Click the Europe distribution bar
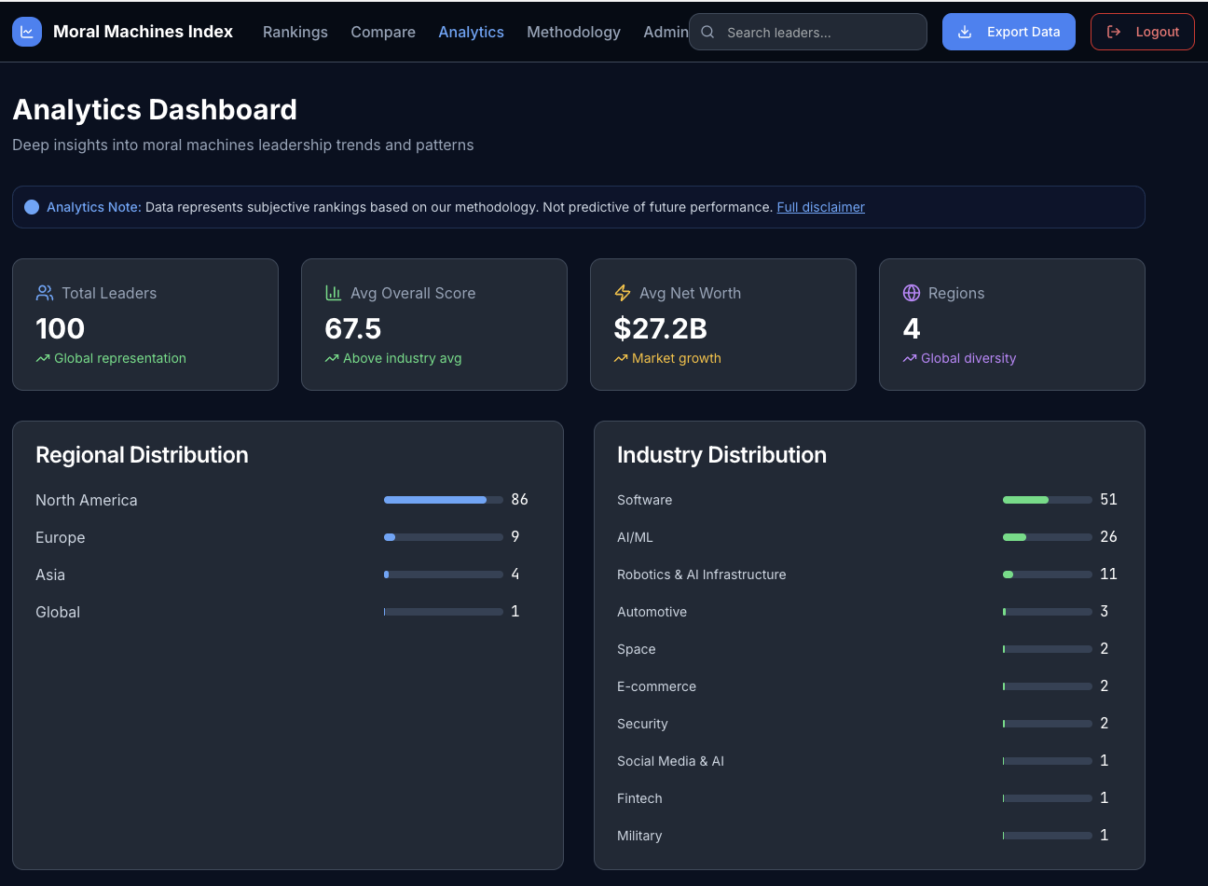 [444, 537]
